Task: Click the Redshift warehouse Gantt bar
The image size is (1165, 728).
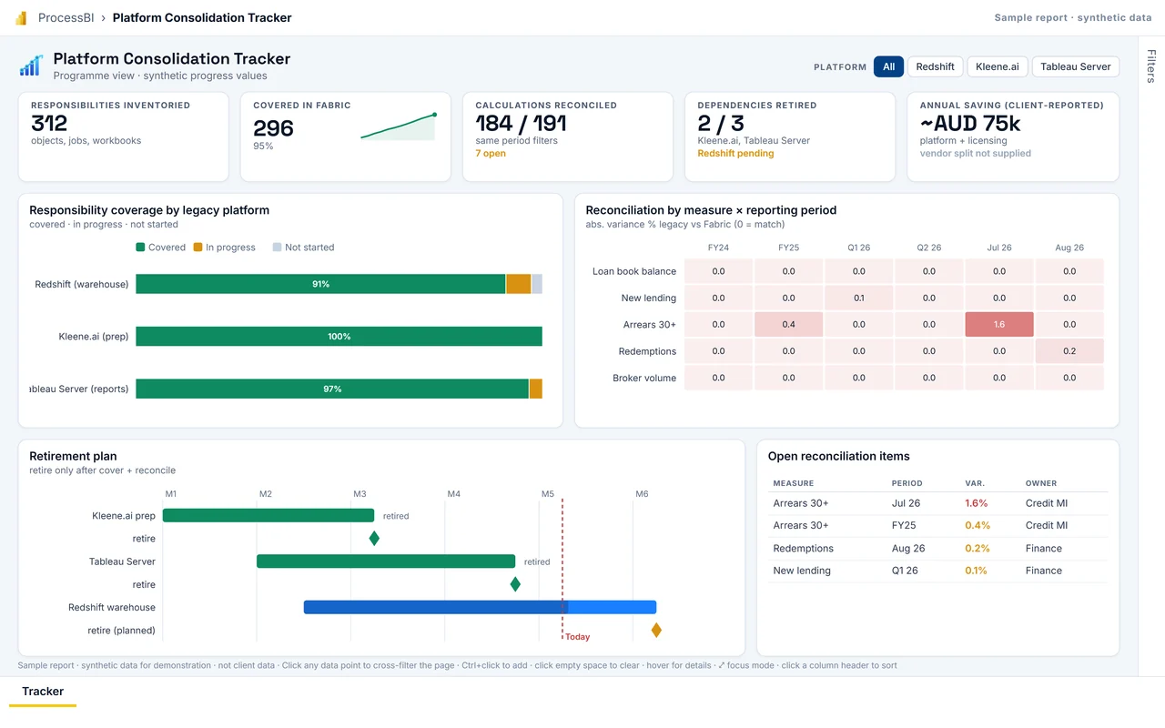Action: click(x=480, y=607)
